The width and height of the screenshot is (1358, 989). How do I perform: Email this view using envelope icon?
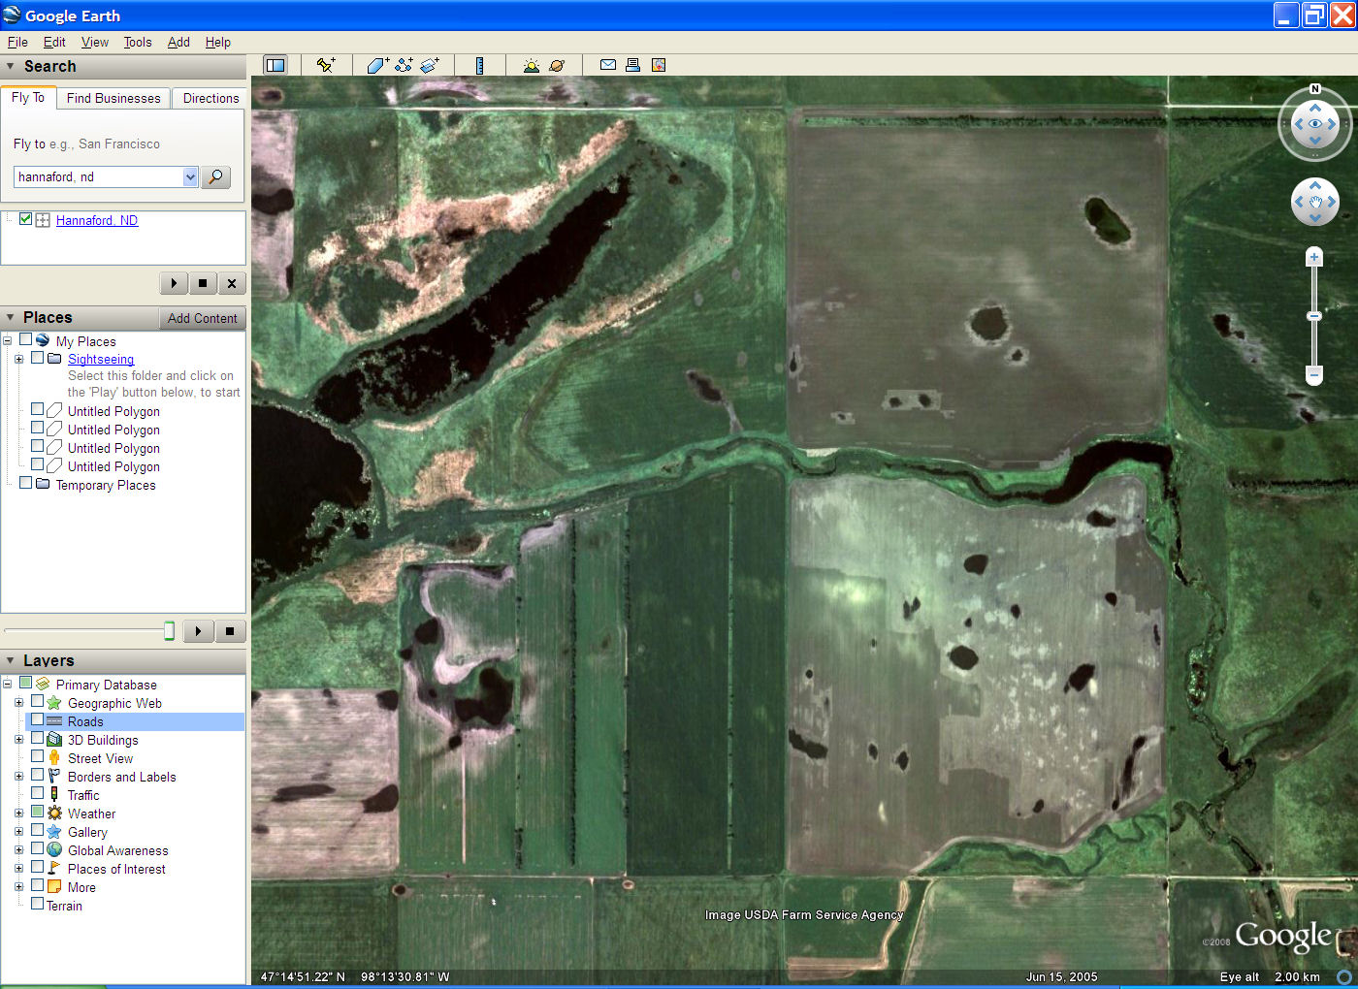608,65
